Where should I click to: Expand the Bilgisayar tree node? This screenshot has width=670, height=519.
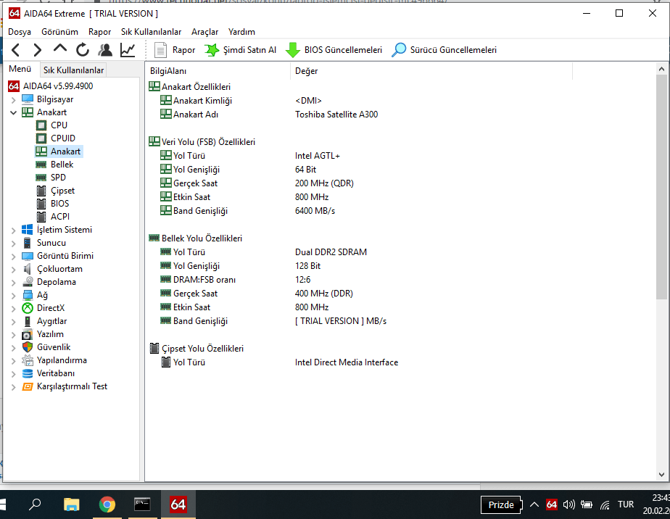point(13,100)
